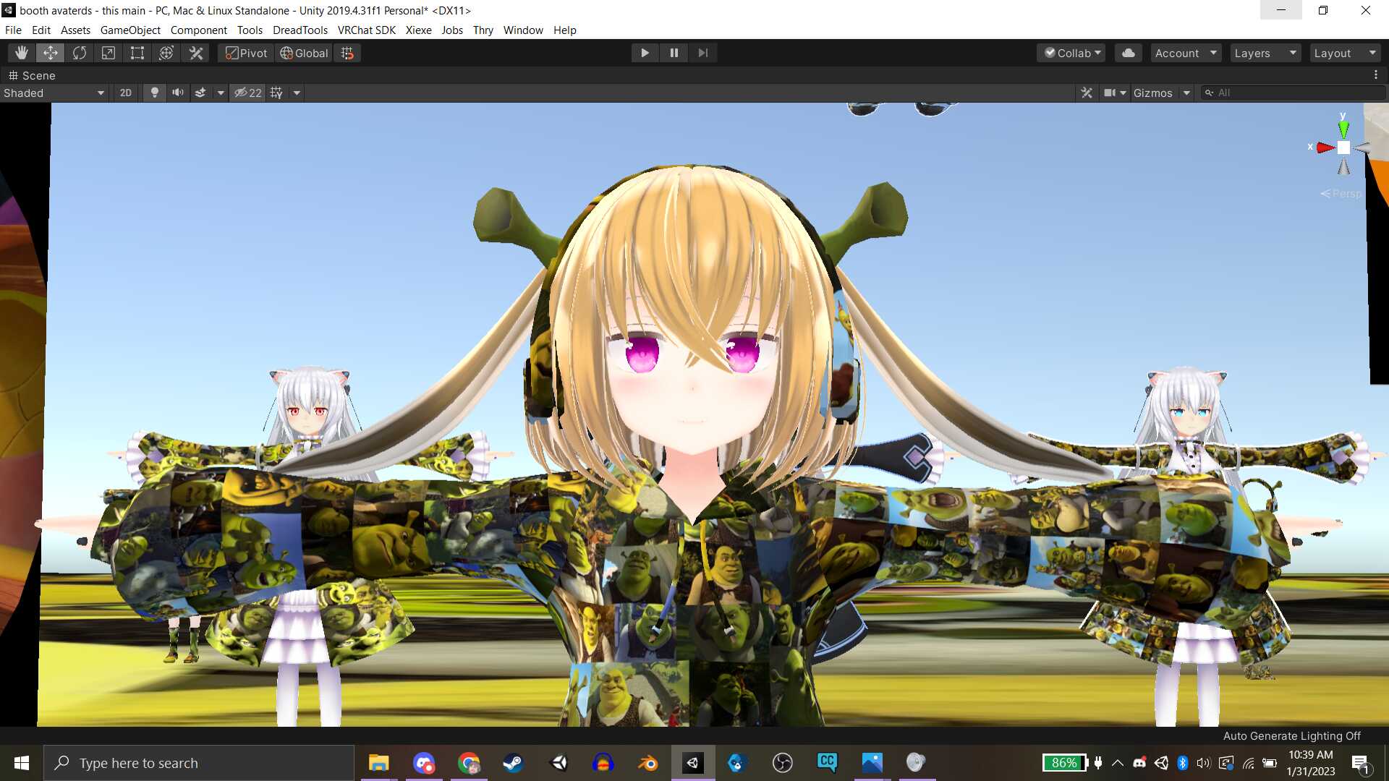This screenshot has width=1389, height=781.
Task: Click the scene search field
Action: 1295,93
